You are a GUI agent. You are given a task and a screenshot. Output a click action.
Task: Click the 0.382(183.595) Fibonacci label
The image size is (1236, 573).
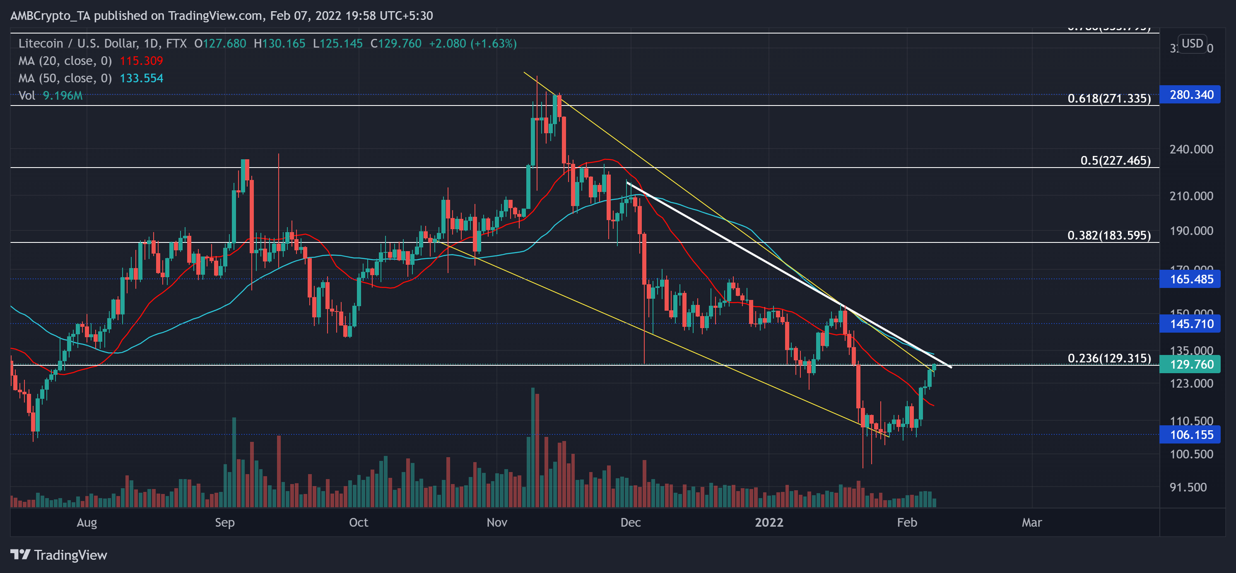[1109, 235]
